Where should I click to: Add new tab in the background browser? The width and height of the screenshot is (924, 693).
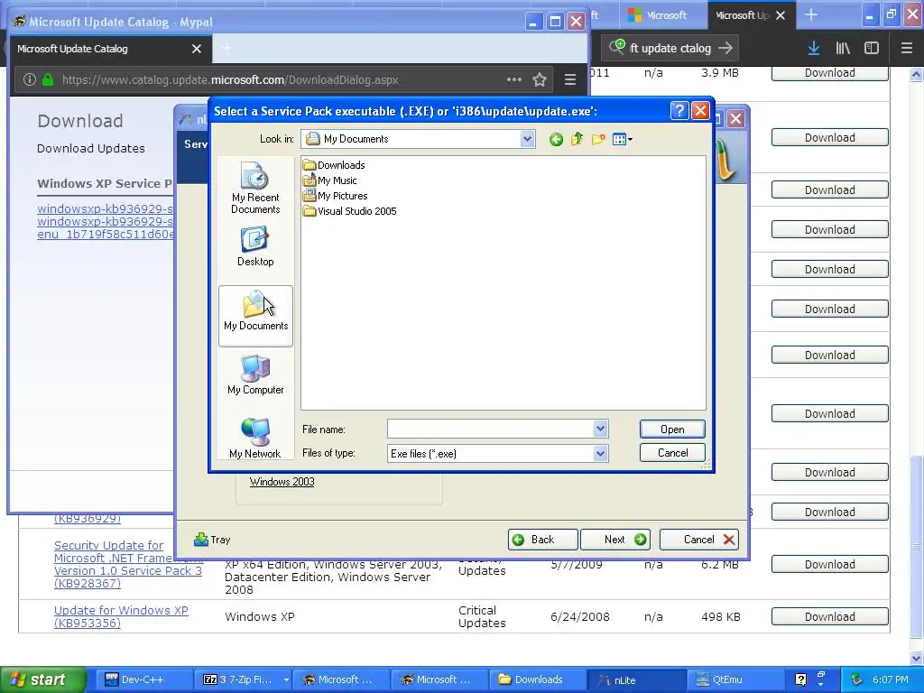click(x=811, y=15)
